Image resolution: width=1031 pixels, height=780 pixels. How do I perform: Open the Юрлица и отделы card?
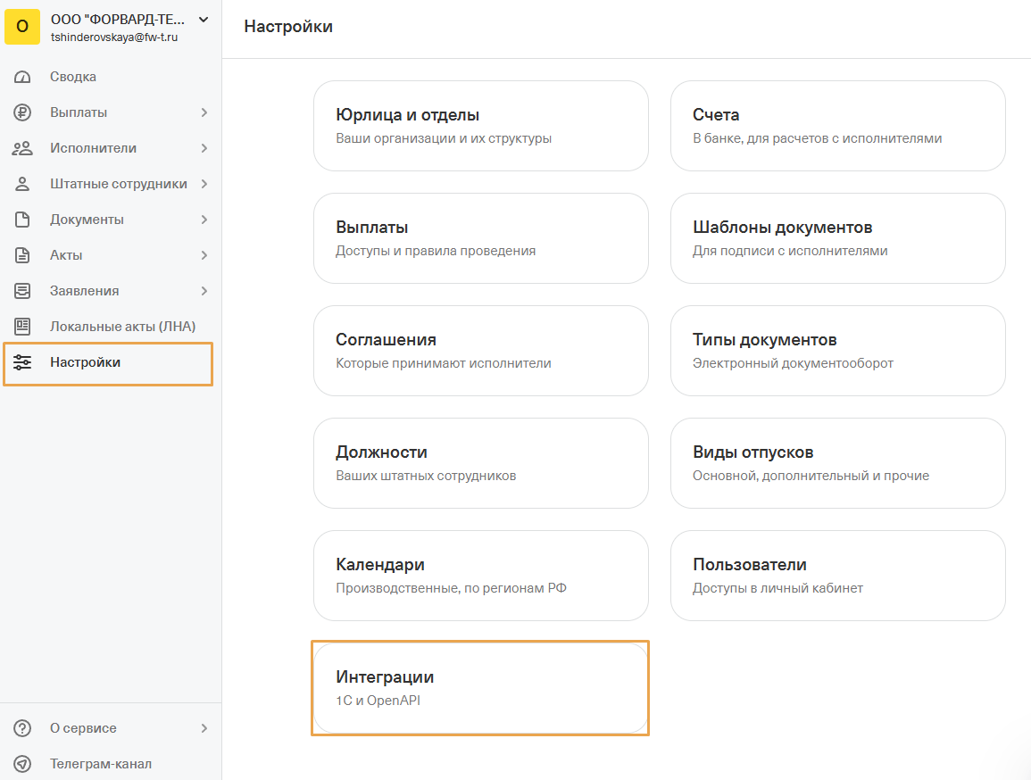[480, 126]
